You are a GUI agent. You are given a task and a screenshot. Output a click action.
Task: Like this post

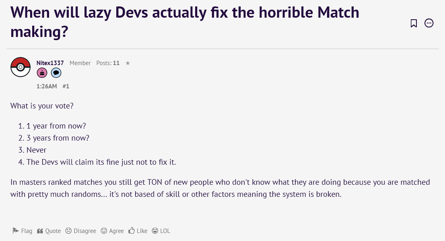138,231
